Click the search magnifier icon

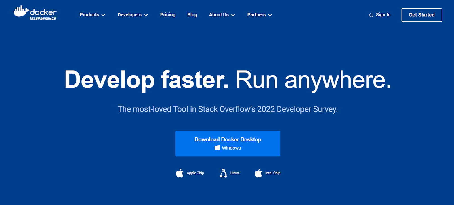pos(371,15)
